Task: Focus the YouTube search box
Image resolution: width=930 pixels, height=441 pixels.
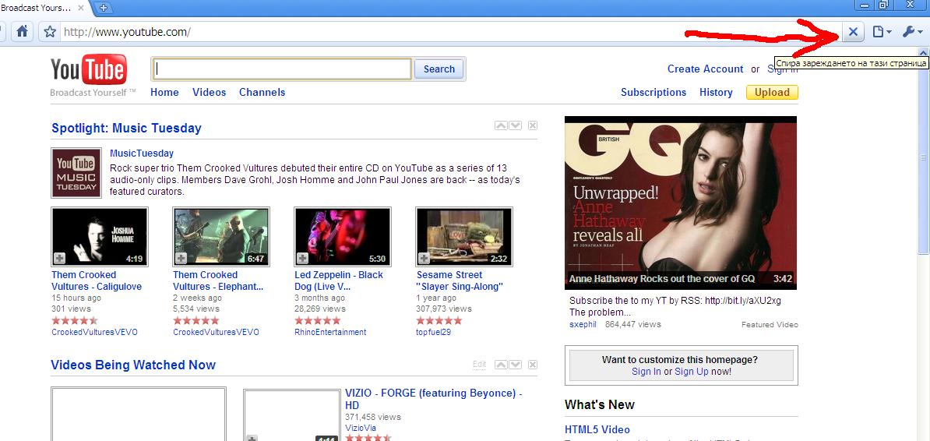Action: (283, 69)
